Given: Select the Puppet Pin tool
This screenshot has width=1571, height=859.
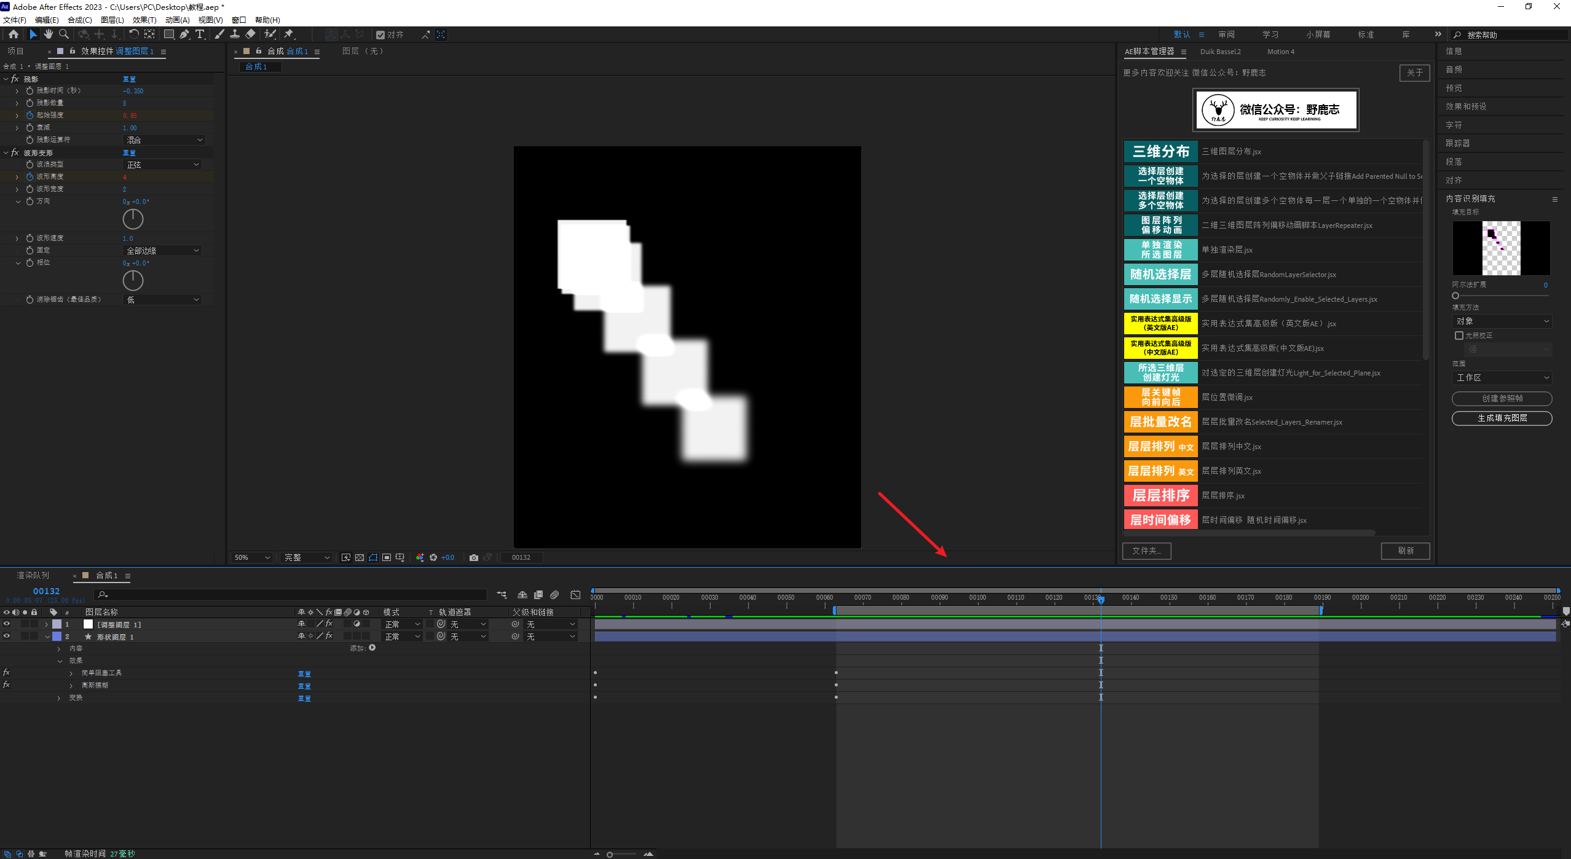Looking at the screenshot, I should pyautogui.click(x=289, y=34).
